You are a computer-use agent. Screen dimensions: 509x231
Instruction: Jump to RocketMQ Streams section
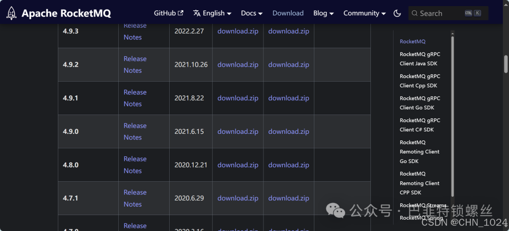[423, 206]
